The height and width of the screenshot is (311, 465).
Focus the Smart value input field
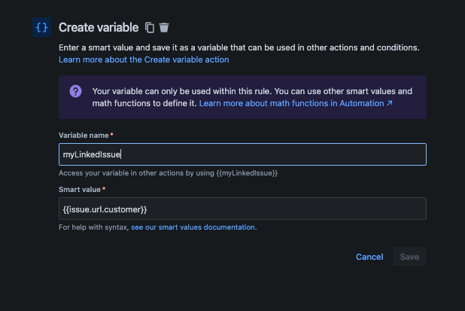click(x=242, y=209)
